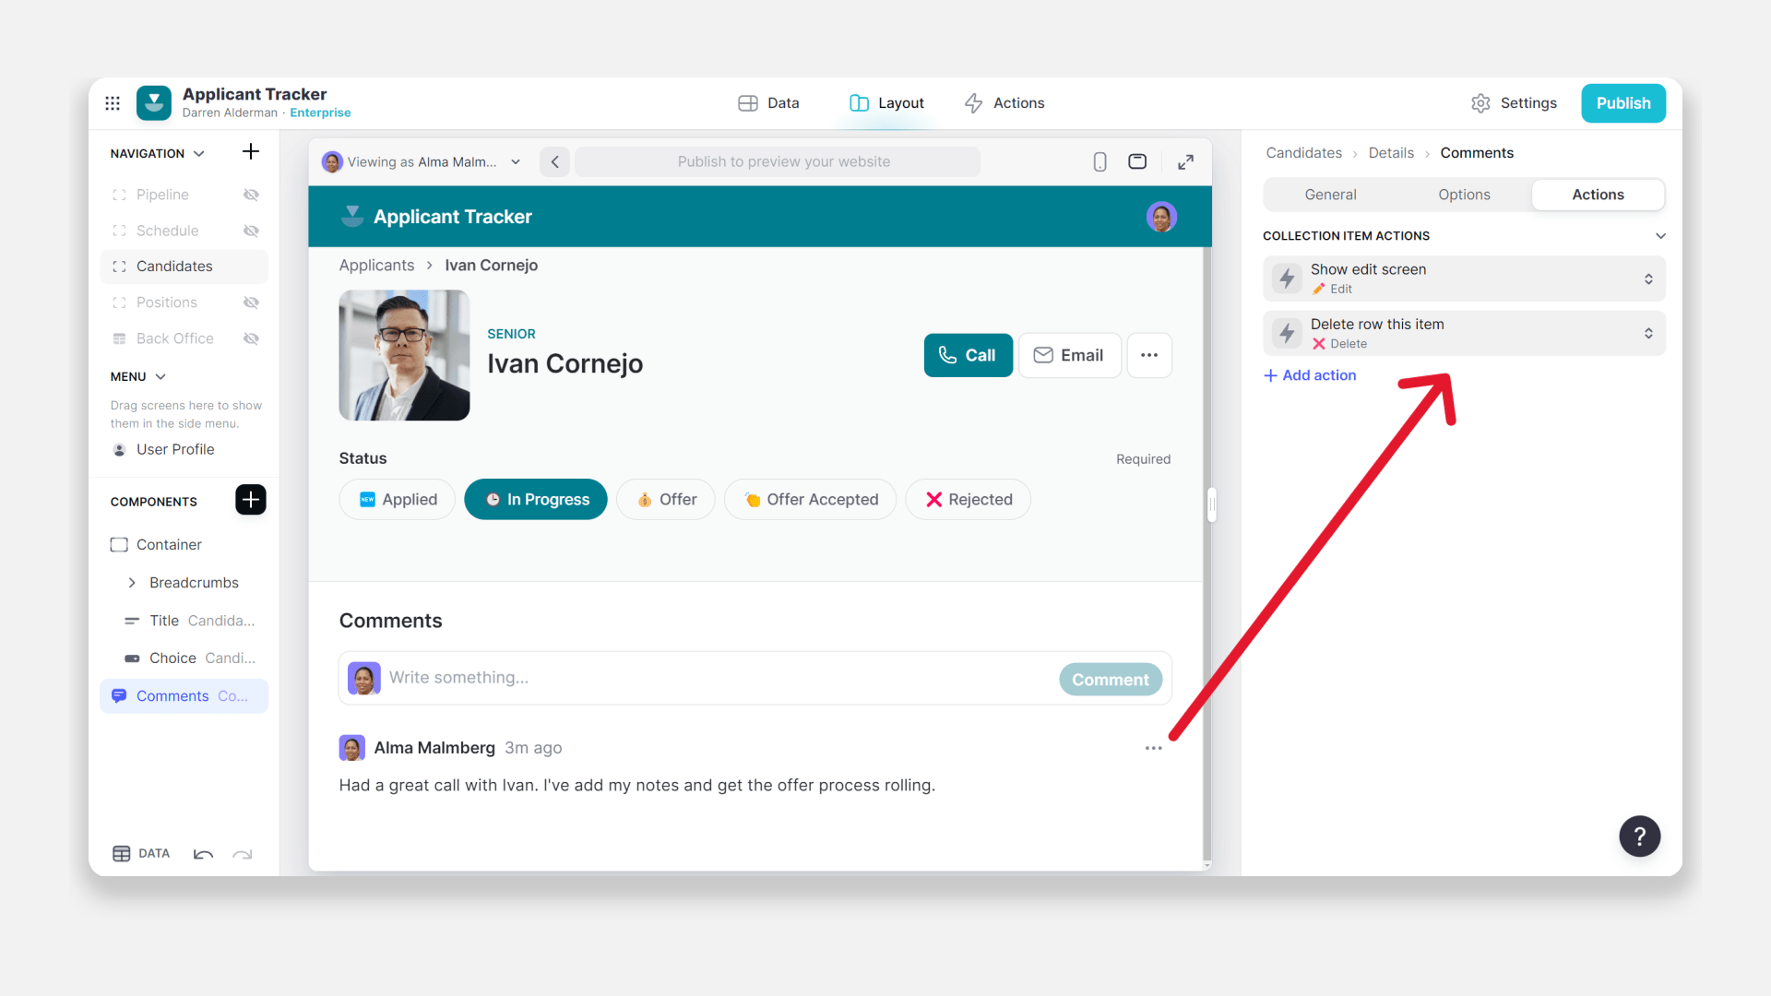Collapse Collection Item Actions section
Image resolution: width=1771 pixels, height=996 pixels.
pyautogui.click(x=1660, y=236)
